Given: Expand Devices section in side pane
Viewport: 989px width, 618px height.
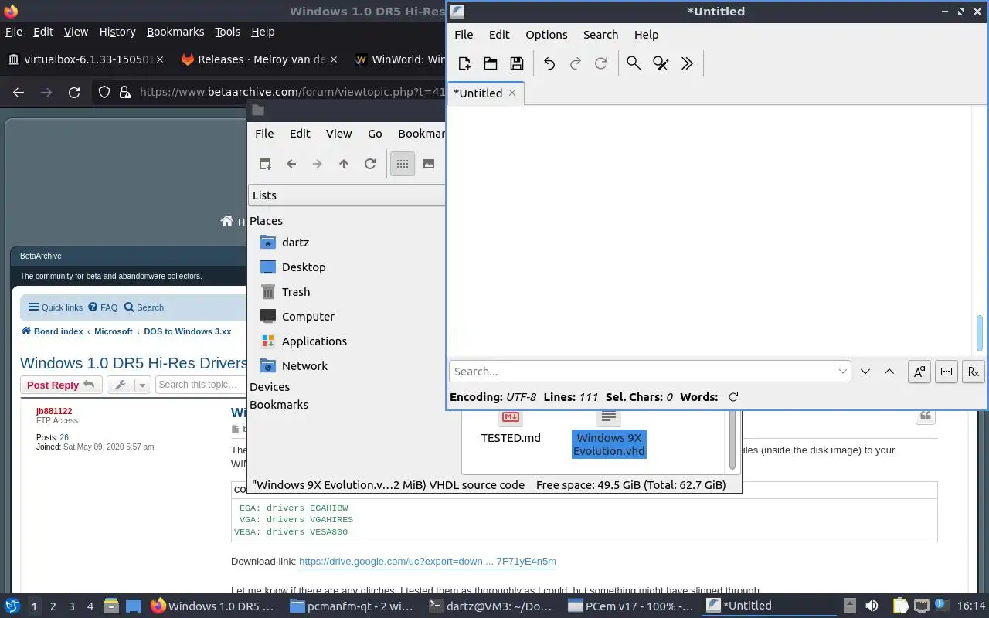Looking at the screenshot, I should tap(270, 387).
